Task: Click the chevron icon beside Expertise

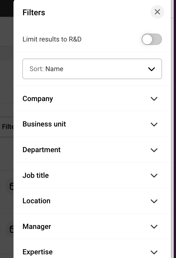Action: (x=154, y=252)
